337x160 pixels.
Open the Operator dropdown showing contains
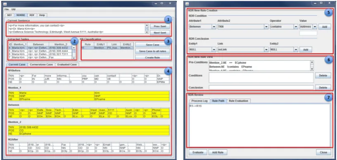[284, 27]
